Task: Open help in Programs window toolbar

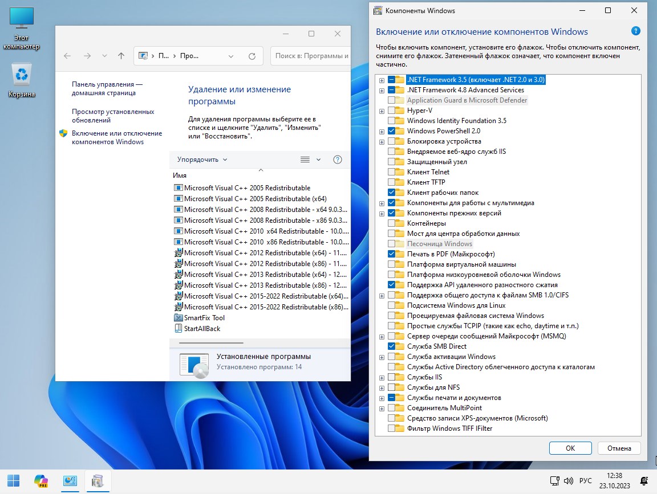Action: [x=337, y=160]
